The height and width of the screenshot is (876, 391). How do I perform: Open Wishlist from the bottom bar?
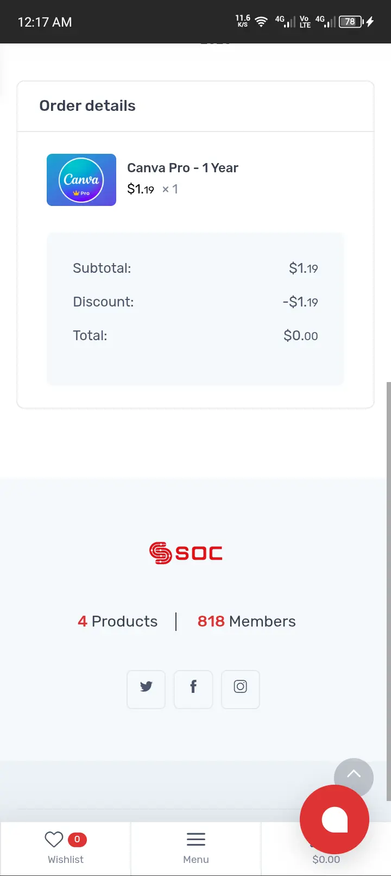point(66,848)
